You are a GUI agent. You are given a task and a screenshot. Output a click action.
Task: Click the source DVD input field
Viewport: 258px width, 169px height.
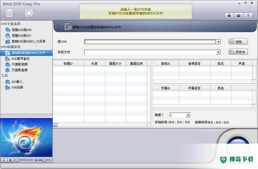[150, 42]
